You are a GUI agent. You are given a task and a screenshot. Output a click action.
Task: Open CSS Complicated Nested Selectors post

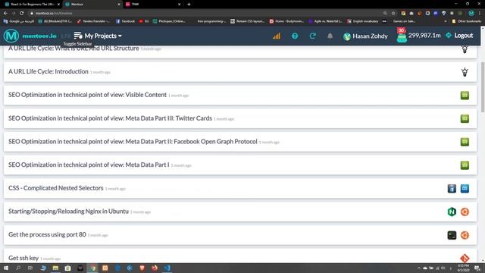coord(55,188)
